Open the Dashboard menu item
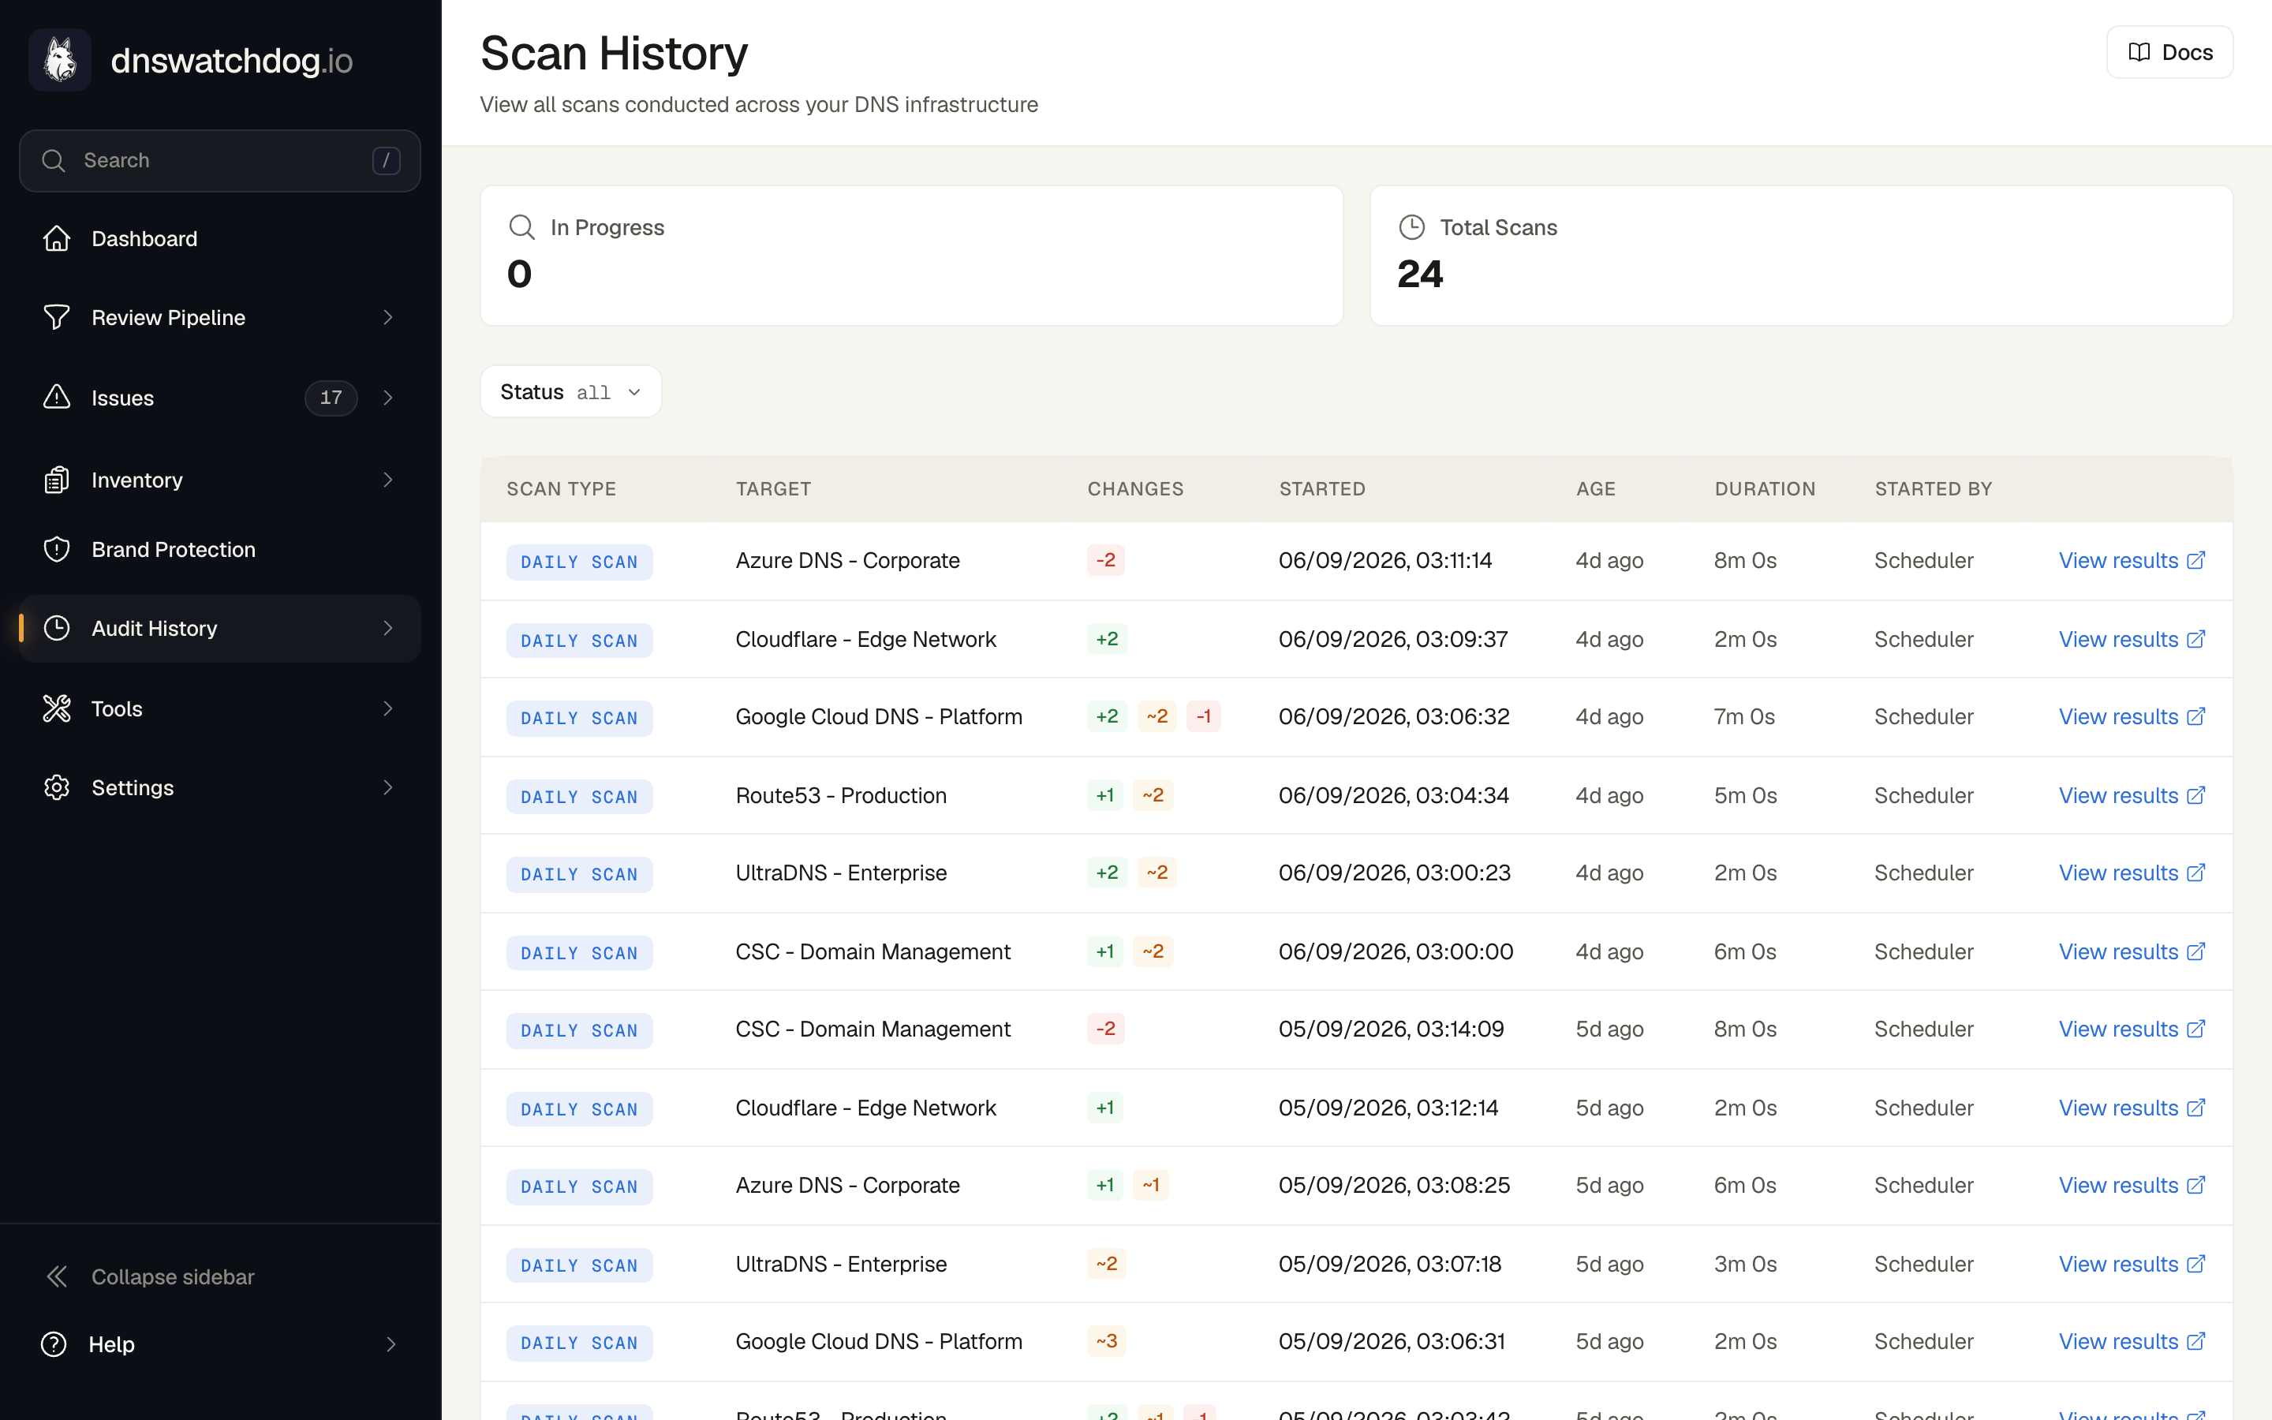 point(219,238)
